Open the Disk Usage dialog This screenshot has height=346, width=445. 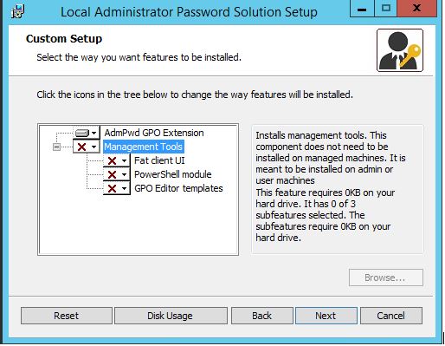171,316
